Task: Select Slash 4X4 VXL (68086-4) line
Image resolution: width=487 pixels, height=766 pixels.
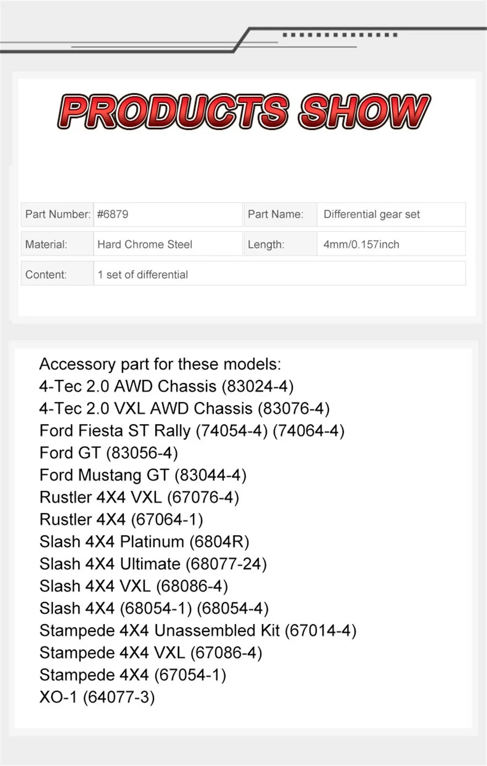Action: tap(134, 586)
